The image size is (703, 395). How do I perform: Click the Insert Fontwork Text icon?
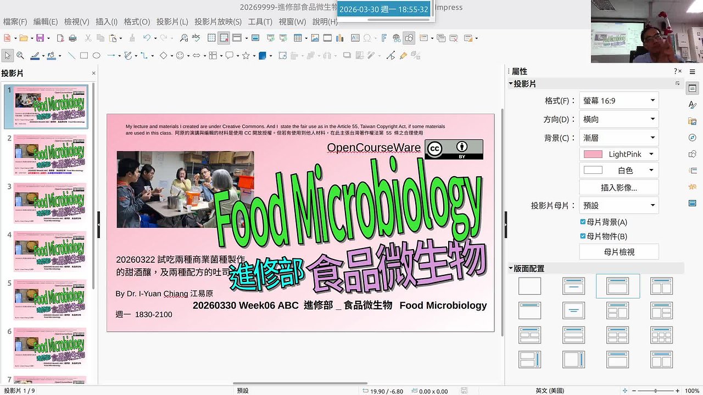(384, 38)
